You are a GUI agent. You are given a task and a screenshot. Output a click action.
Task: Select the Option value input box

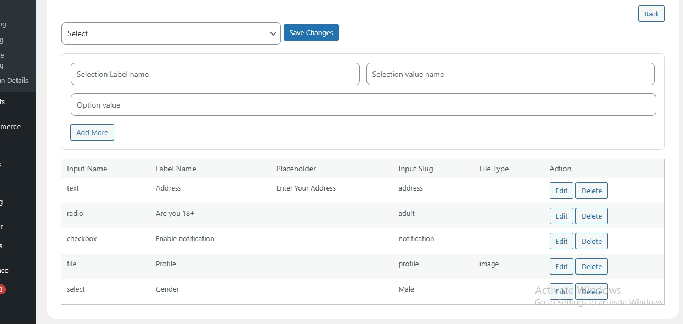coord(363,105)
